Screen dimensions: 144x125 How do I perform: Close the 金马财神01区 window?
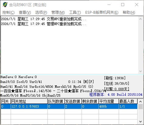click(x=137, y=5)
